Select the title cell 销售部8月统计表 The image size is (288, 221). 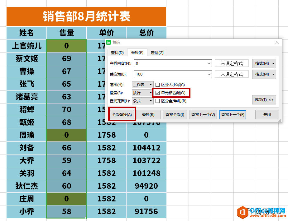(x=86, y=16)
